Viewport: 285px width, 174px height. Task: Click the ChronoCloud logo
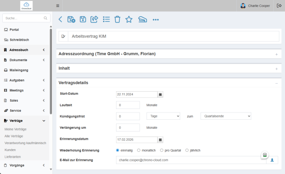click(x=26, y=5)
